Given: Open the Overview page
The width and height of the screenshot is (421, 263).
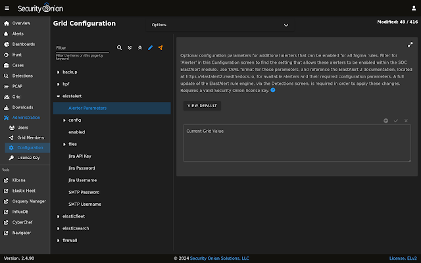Looking at the screenshot, I should pos(25,24).
